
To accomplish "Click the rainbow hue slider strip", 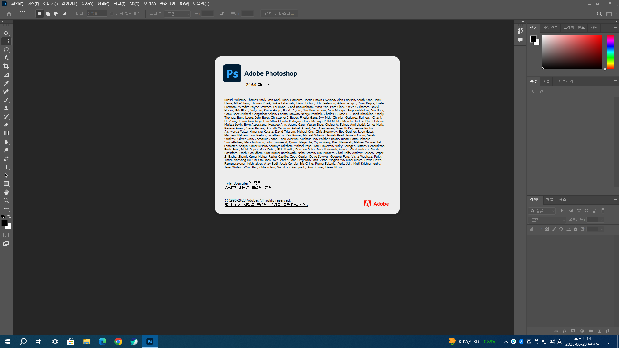I will pos(610,52).
